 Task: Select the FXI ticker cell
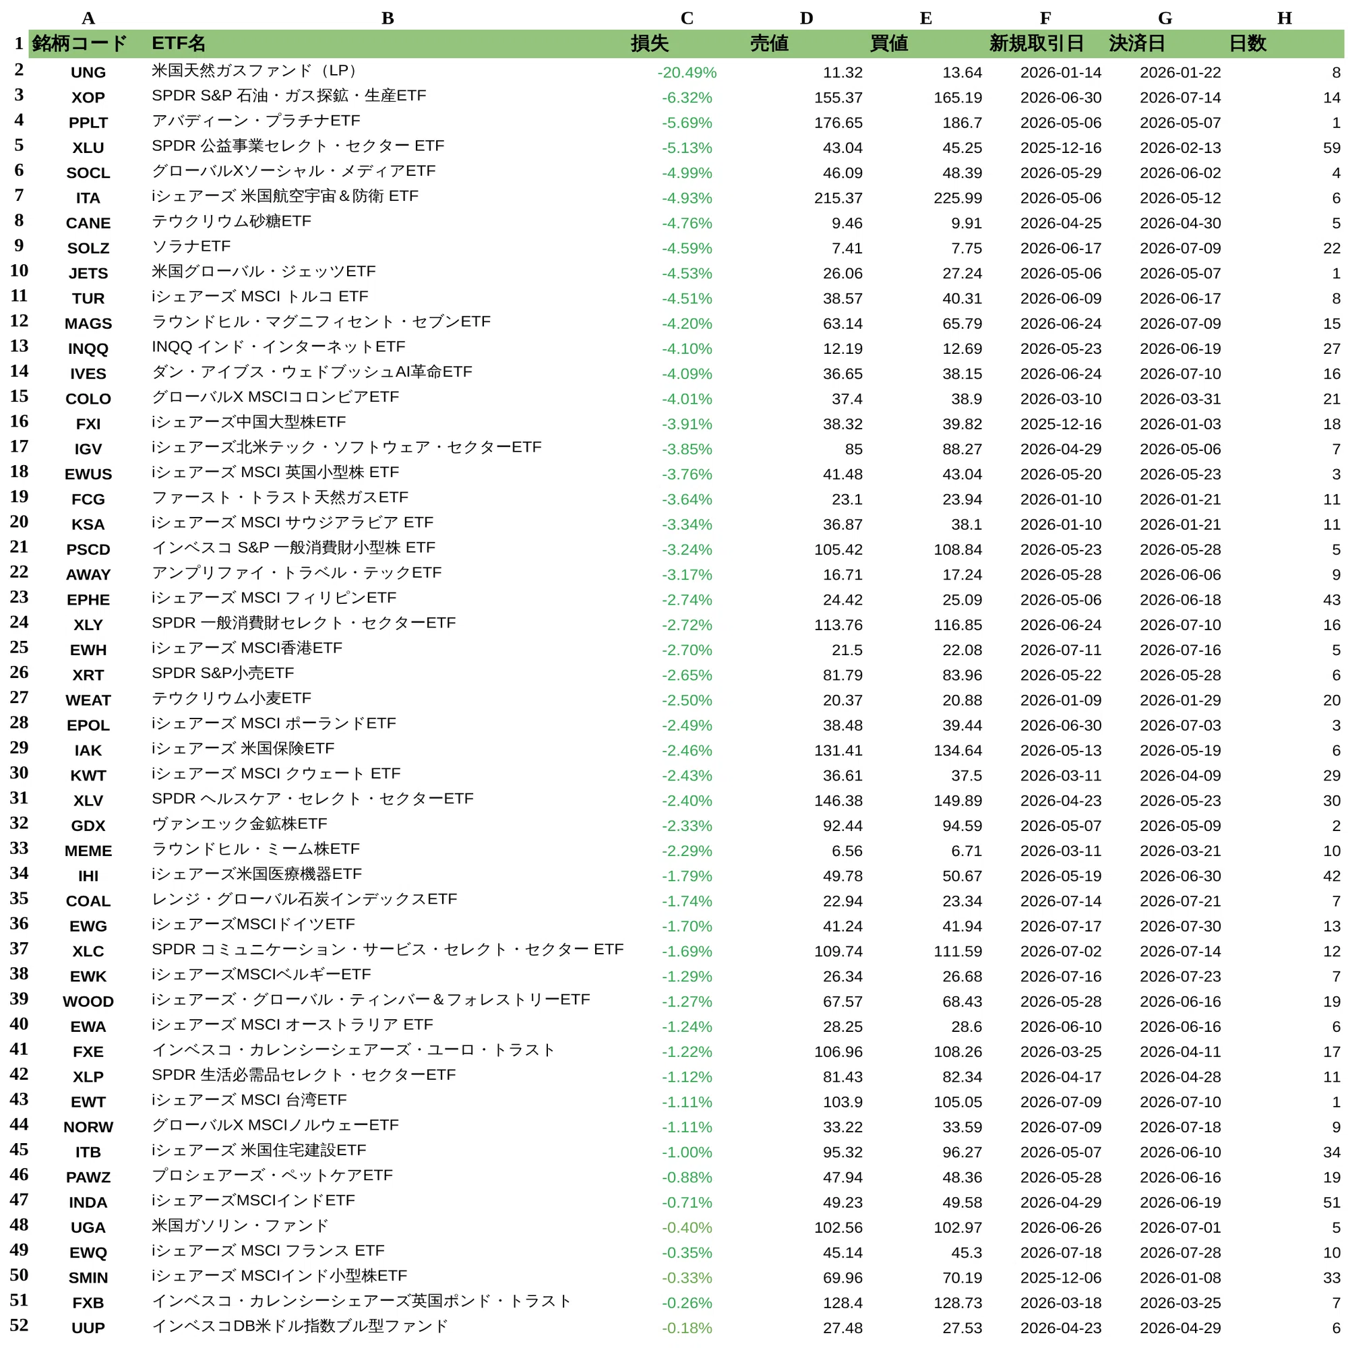(x=88, y=423)
